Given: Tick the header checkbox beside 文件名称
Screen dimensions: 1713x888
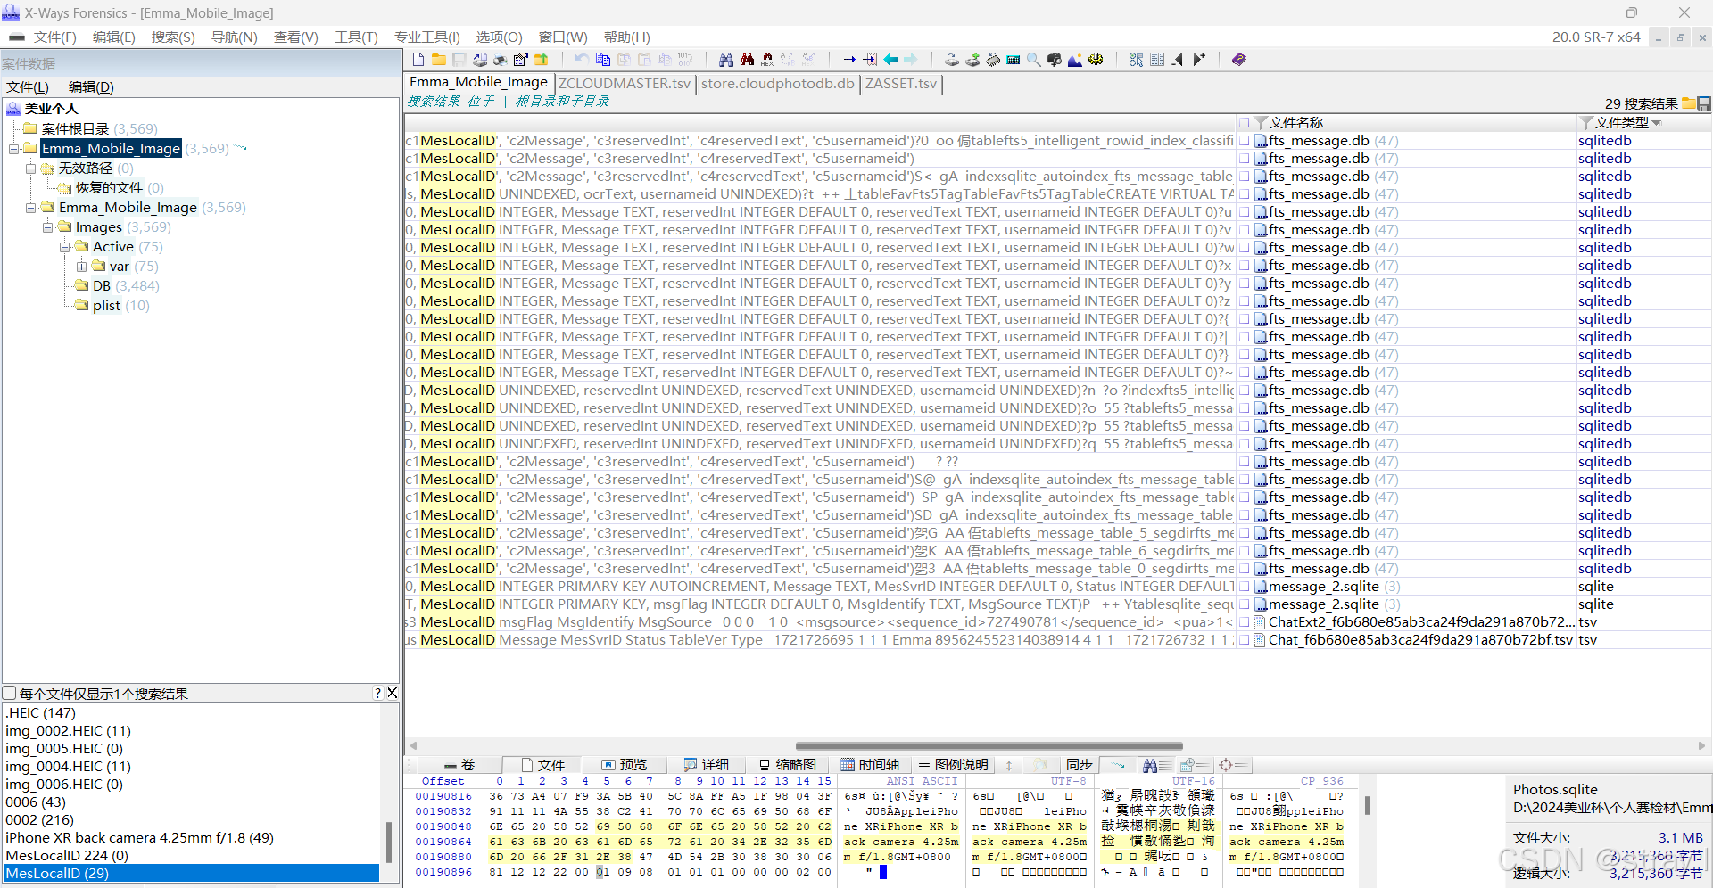Looking at the screenshot, I should click(x=1244, y=123).
